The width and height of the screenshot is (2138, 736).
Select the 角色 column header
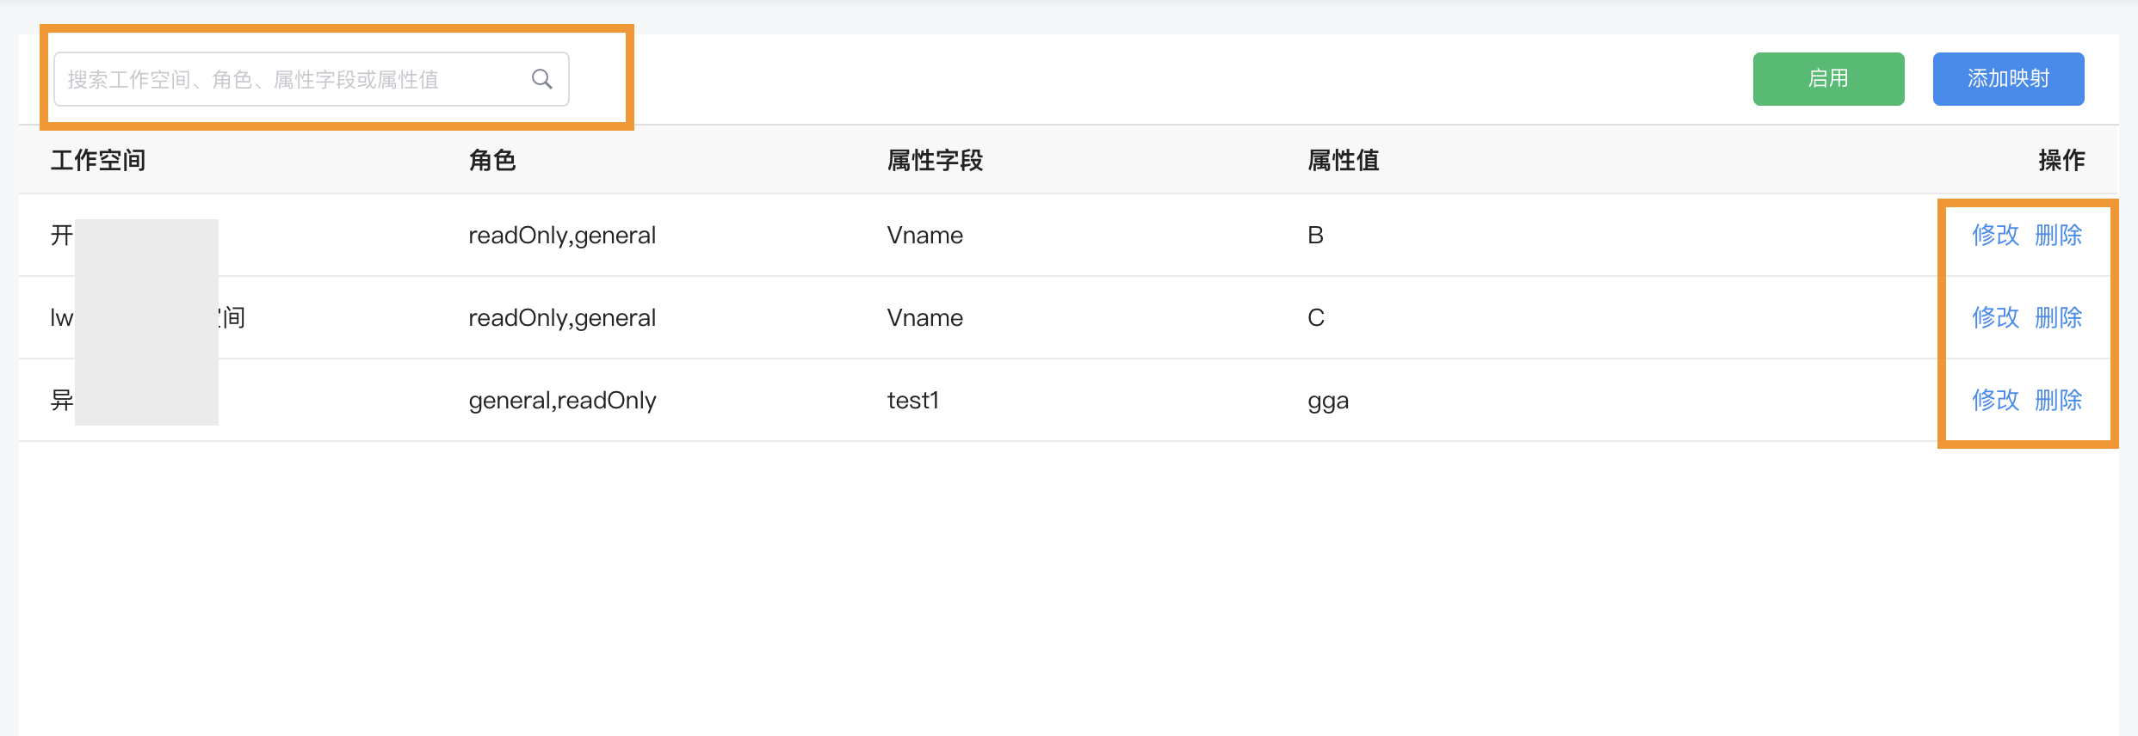(492, 160)
